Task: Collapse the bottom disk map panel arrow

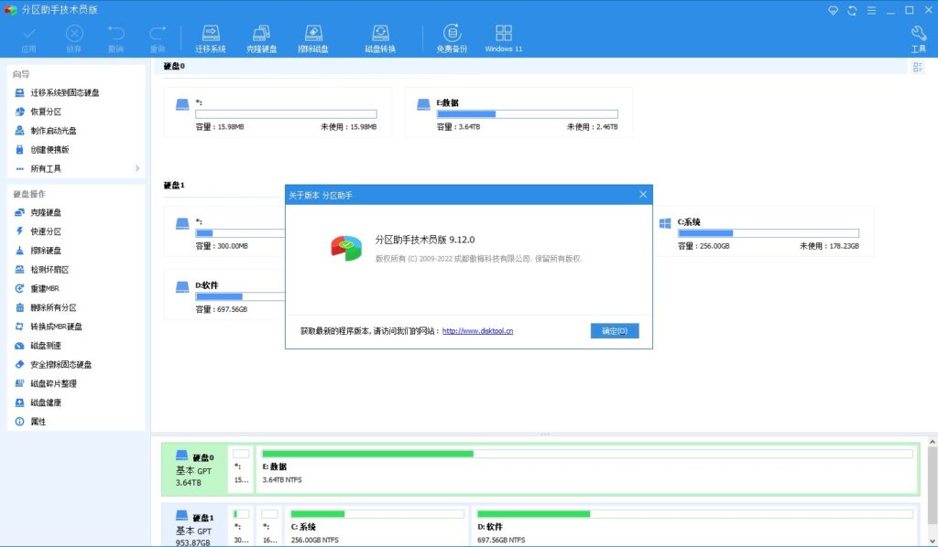Action: click(545, 433)
